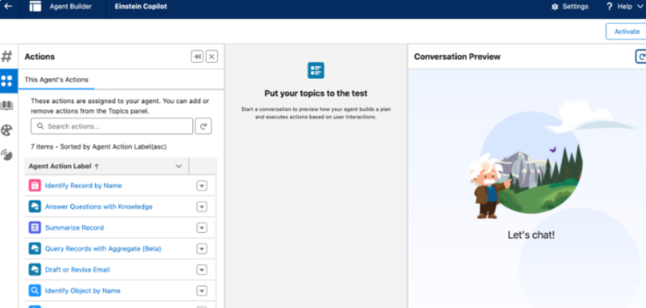Screen dimensions: 646x308
Task: Click the Help question mark icon
Action: pos(609,7)
